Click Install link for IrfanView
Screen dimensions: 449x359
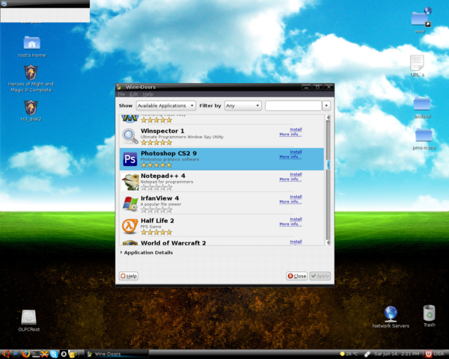pyautogui.click(x=296, y=197)
